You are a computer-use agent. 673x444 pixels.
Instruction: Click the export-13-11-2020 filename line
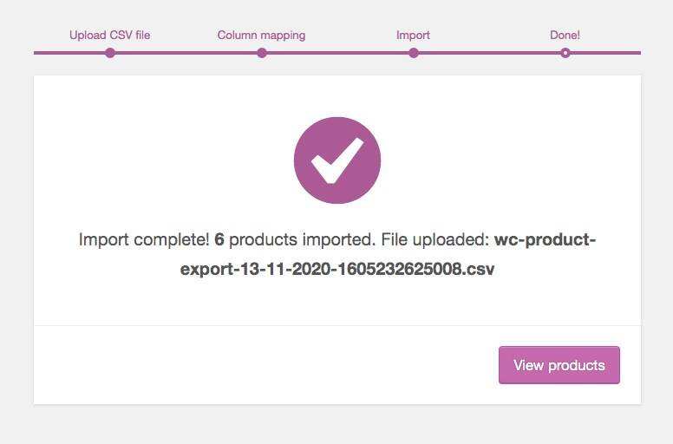coord(337,269)
